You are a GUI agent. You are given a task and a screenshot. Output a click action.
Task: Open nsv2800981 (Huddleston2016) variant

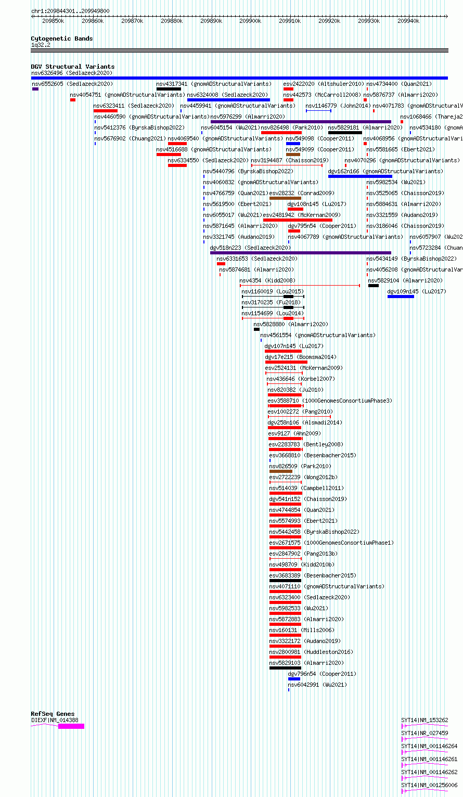click(x=311, y=652)
